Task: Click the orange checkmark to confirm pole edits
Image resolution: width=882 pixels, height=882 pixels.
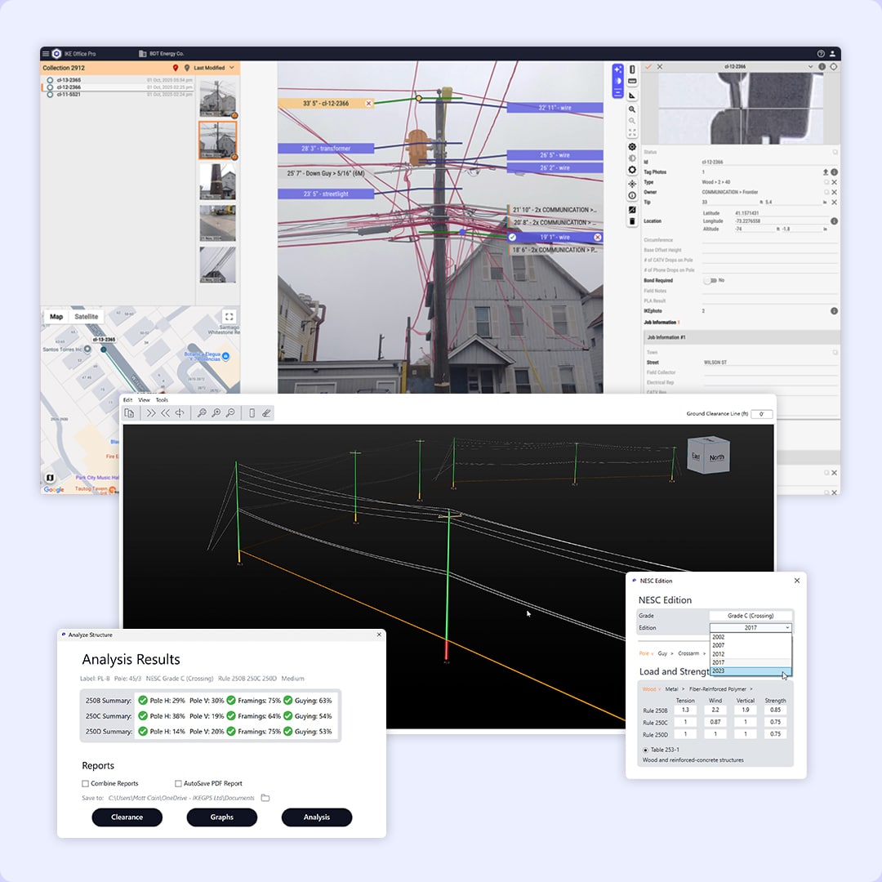Action: (x=648, y=66)
